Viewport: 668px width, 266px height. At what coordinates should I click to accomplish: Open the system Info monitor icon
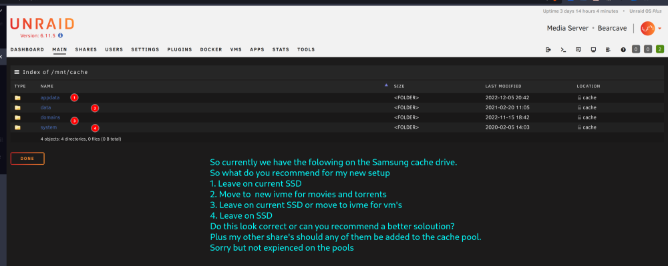tap(593, 50)
